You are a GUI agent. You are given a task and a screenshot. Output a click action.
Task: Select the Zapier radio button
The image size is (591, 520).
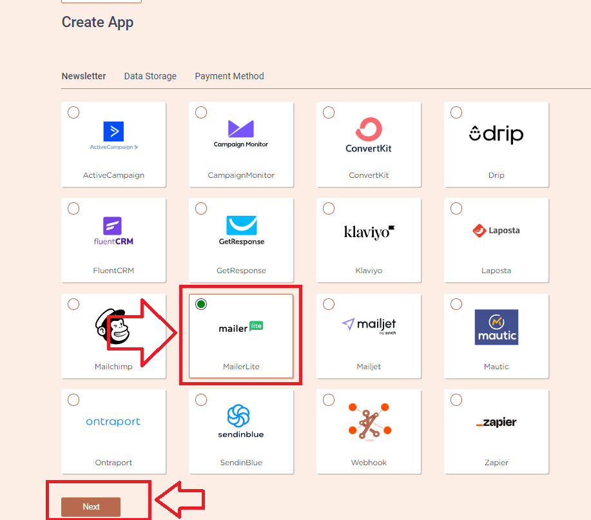click(x=456, y=400)
